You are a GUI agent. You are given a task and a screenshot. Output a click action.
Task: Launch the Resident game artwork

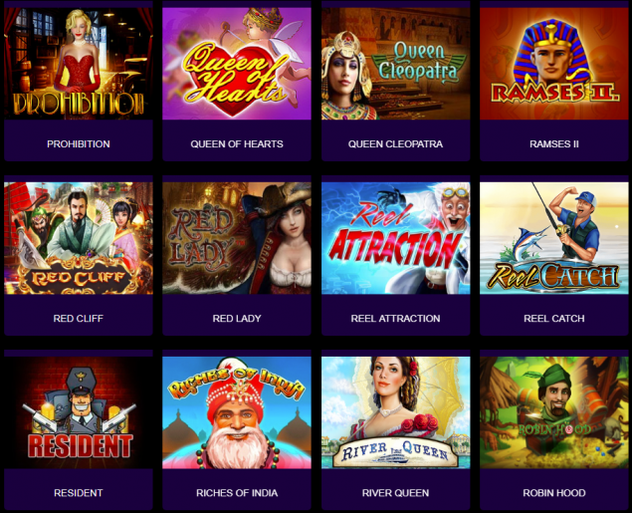(x=79, y=412)
